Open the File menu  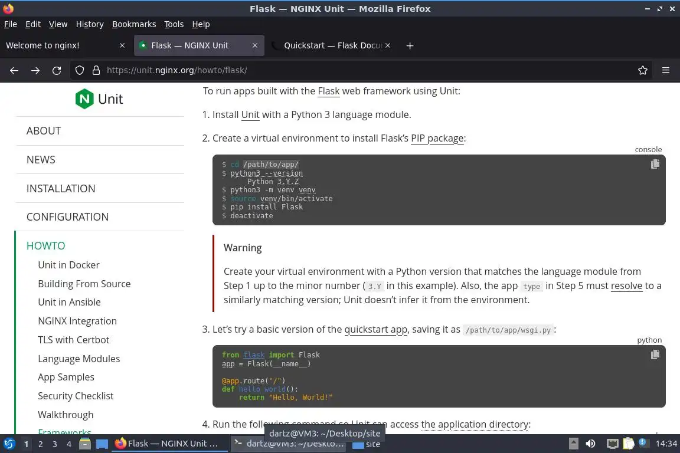click(x=11, y=24)
